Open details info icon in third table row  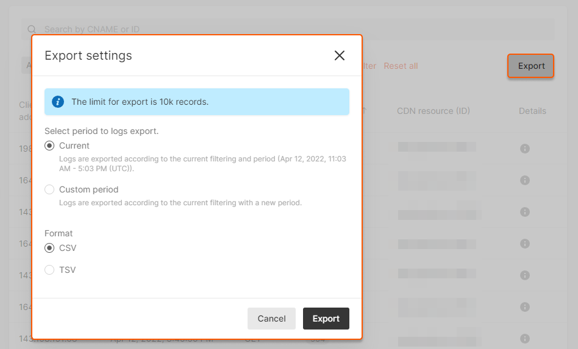click(x=524, y=212)
